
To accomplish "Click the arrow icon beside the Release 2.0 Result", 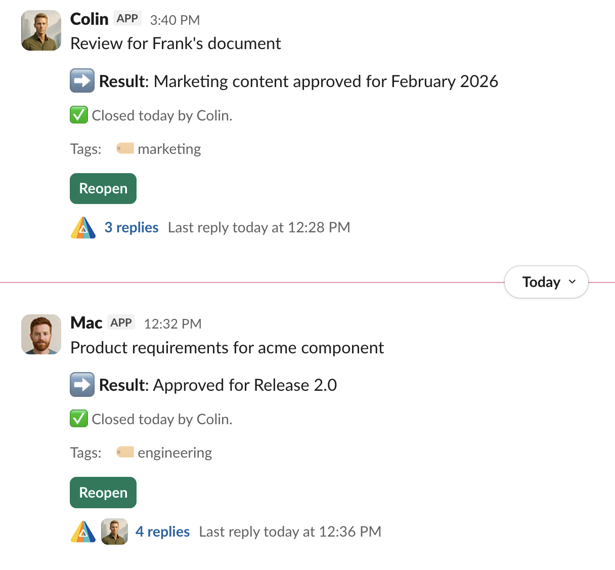I will click(82, 385).
